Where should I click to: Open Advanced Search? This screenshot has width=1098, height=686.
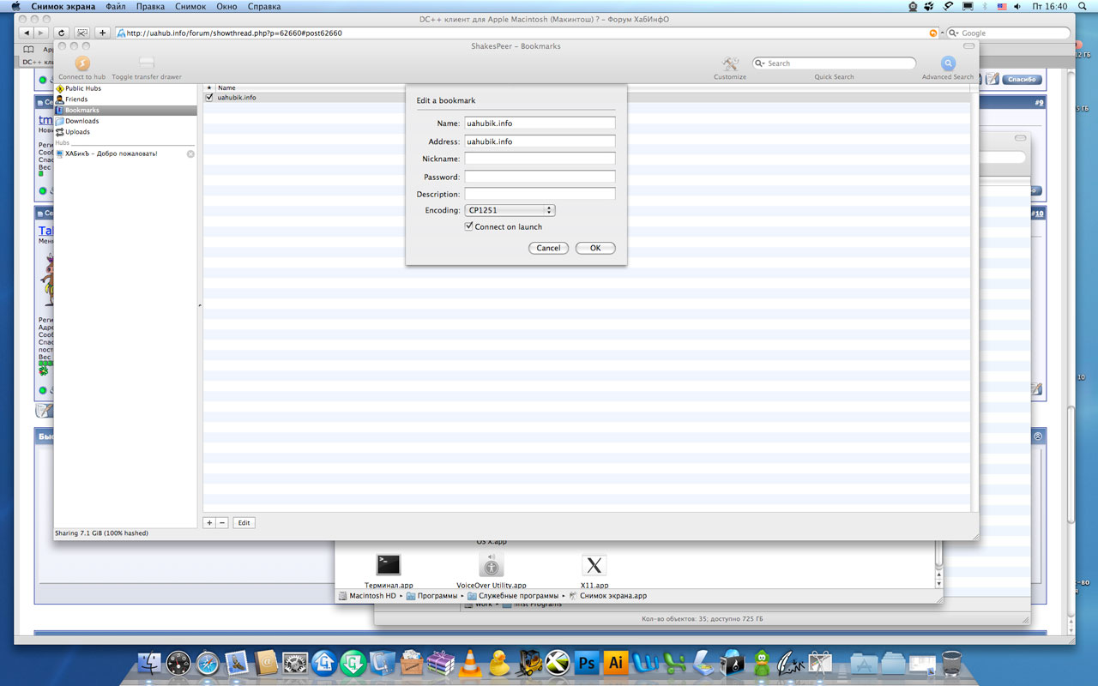[x=948, y=63]
